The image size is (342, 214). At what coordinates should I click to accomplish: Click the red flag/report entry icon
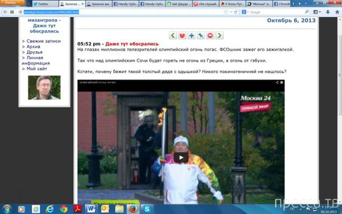coord(210,35)
